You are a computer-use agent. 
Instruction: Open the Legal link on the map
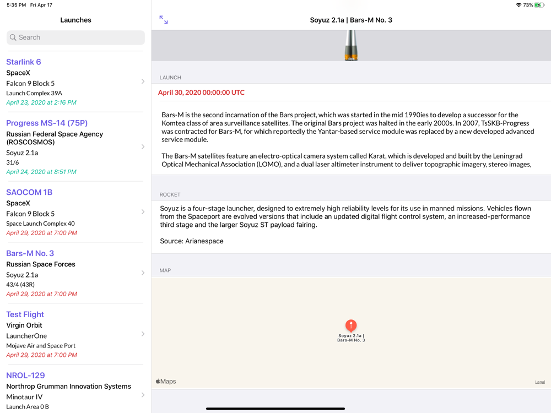pyautogui.click(x=540, y=382)
